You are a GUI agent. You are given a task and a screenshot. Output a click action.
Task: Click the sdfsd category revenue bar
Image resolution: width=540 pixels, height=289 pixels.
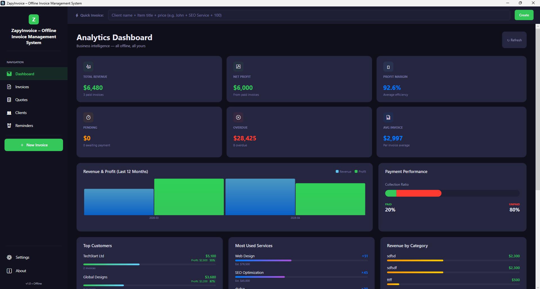pos(453,260)
